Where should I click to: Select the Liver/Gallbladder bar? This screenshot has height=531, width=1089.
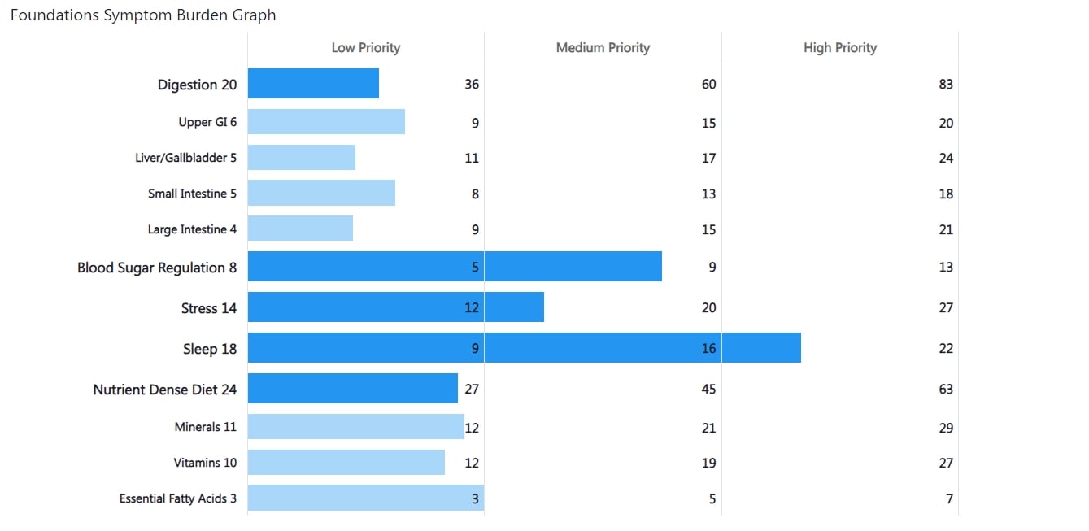click(302, 158)
